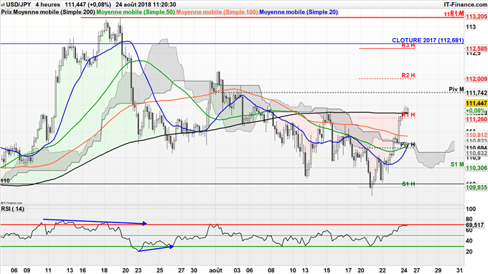488x274 pixels.
Task: Click the S1 M support label
Action: tap(457, 164)
